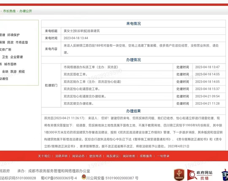This screenshot has height=181, width=228.
Task: Open 成都服务 footer link
Action: tap(146, 156)
